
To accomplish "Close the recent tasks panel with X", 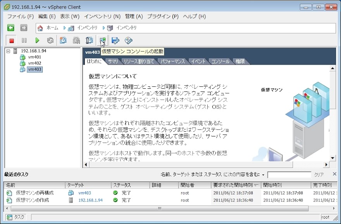I will coord(335,174).
